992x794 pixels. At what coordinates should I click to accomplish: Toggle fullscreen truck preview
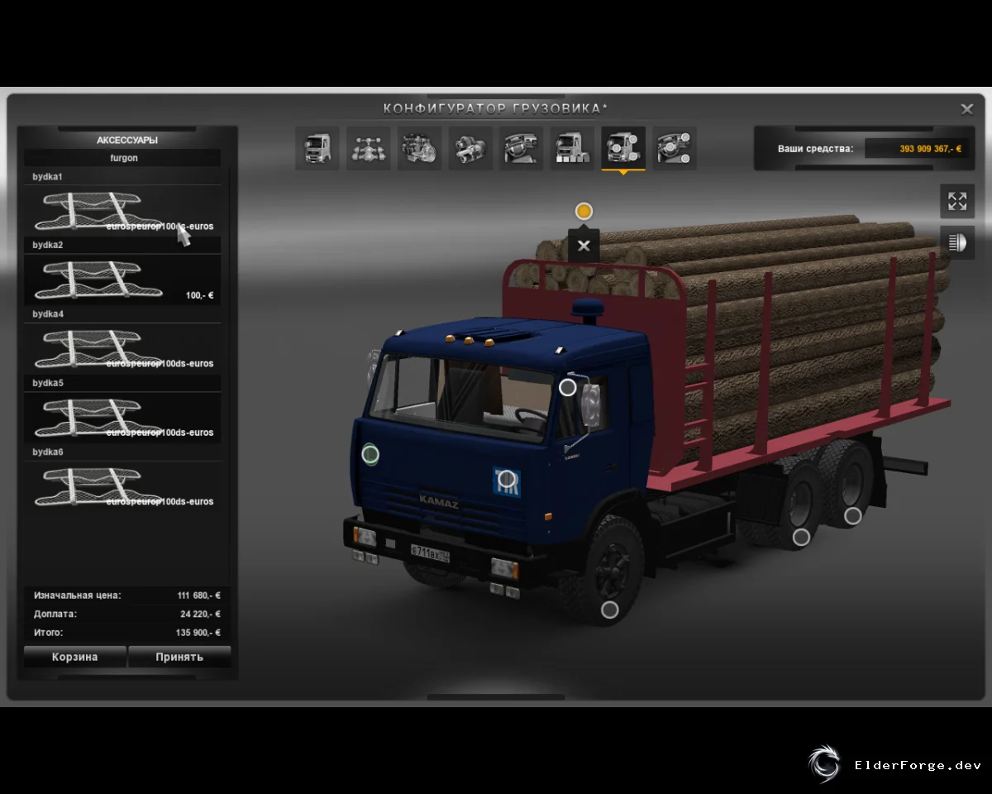(x=957, y=201)
